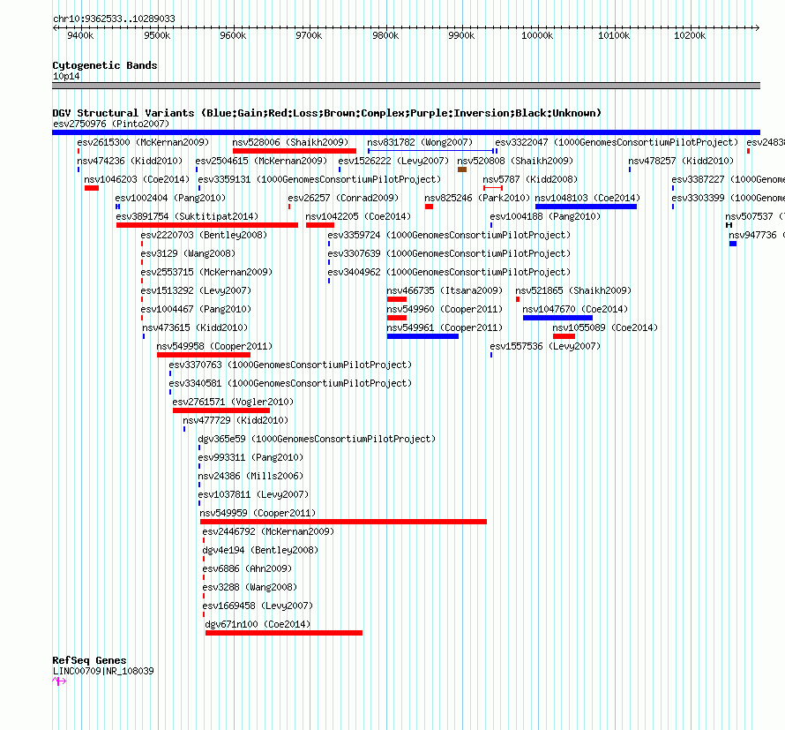Click the 10000k ruler tick label

click(x=537, y=35)
